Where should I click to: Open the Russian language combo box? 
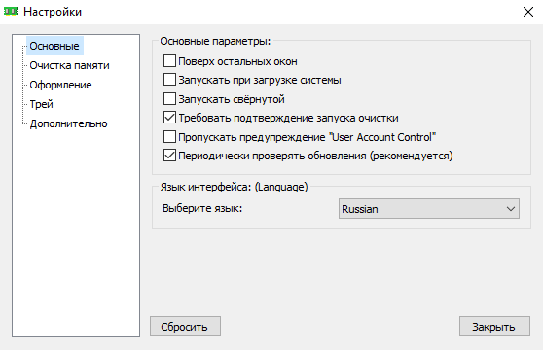[429, 209]
